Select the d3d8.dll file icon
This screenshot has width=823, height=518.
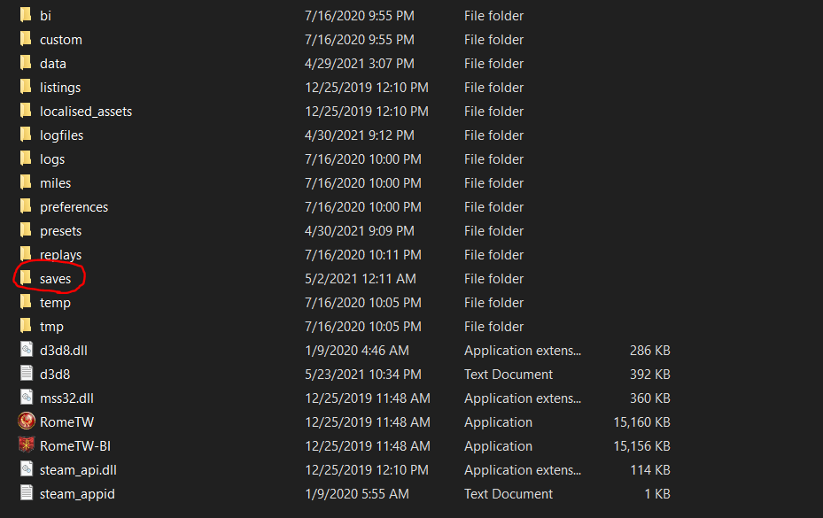26,351
